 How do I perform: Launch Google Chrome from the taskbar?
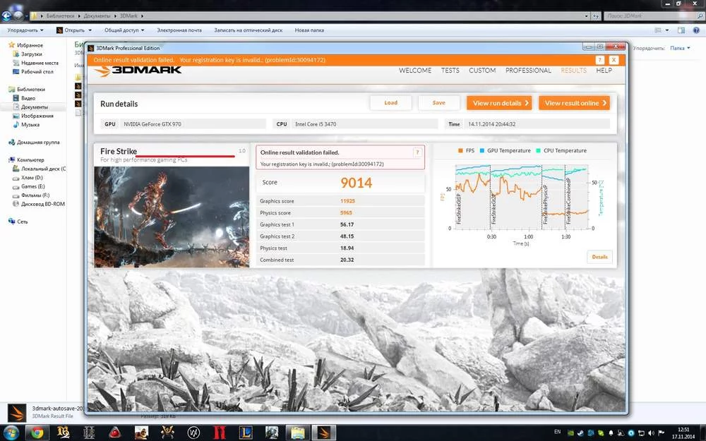(37, 433)
